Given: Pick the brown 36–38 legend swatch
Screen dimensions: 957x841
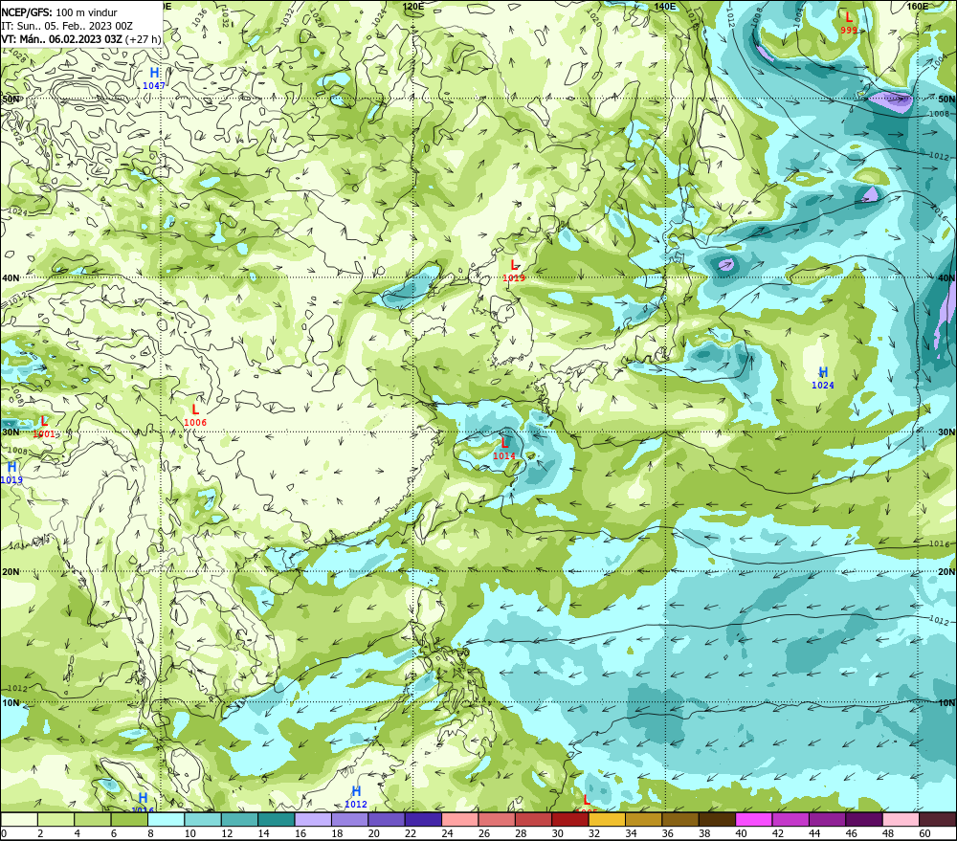Looking at the screenshot, I should pos(680,819).
